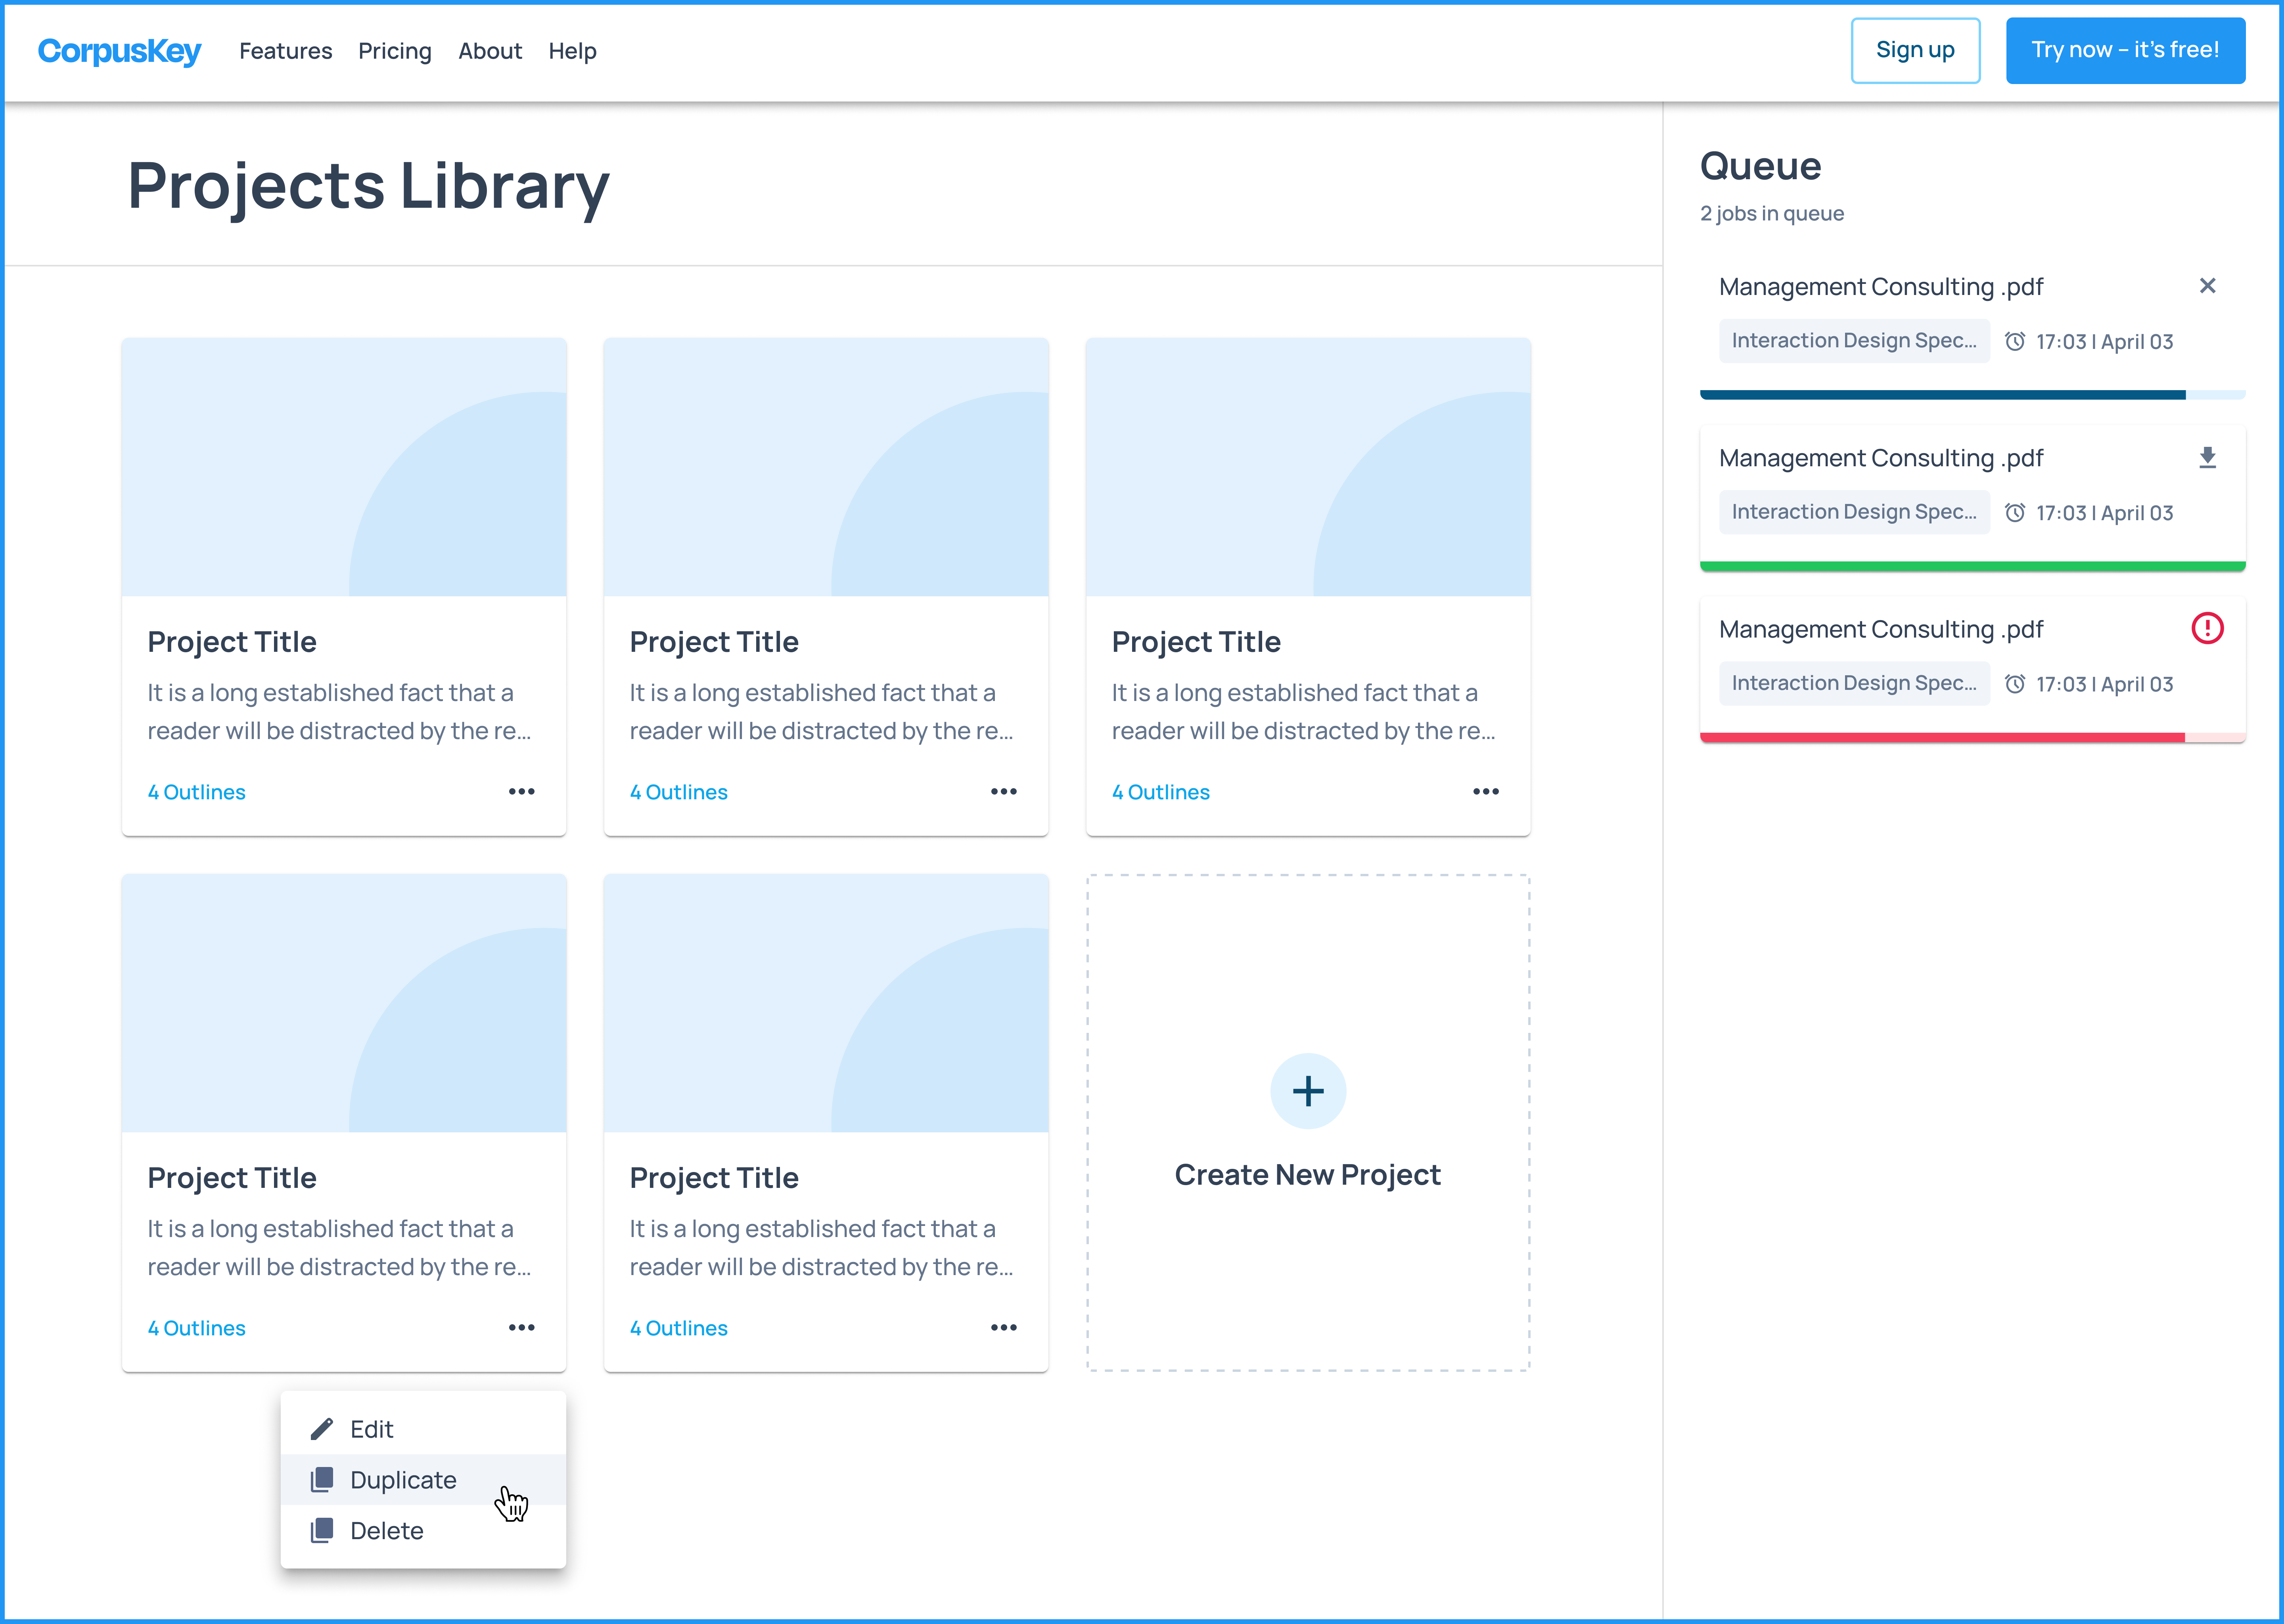Select Edit in the context menu
The width and height of the screenshot is (2284, 1624).
pyautogui.click(x=423, y=1429)
